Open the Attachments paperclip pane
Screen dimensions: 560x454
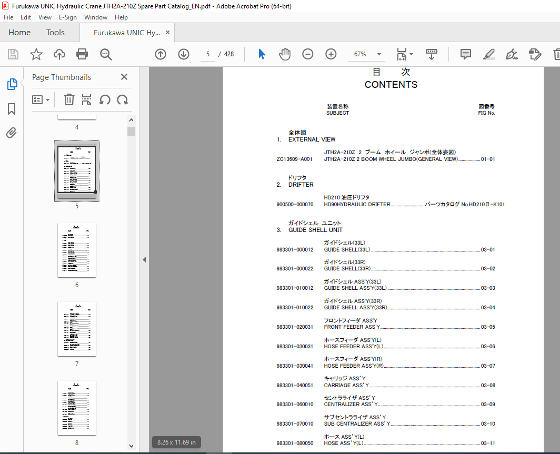[12, 133]
